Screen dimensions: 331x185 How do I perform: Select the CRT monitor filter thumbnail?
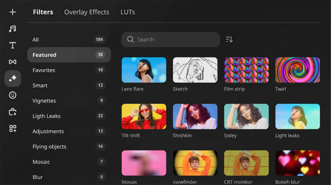(x=246, y=163)
